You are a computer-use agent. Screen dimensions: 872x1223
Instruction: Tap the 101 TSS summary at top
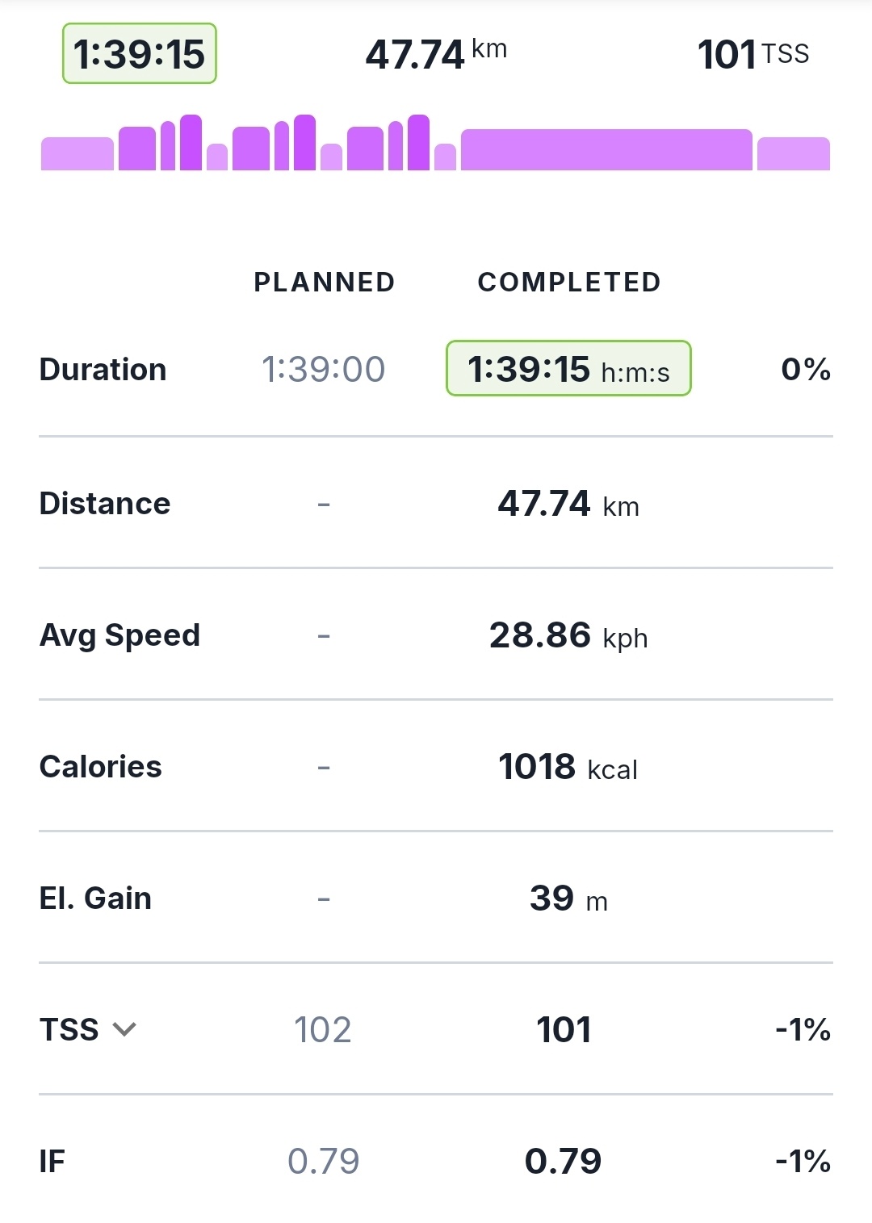tap(753, 54)
